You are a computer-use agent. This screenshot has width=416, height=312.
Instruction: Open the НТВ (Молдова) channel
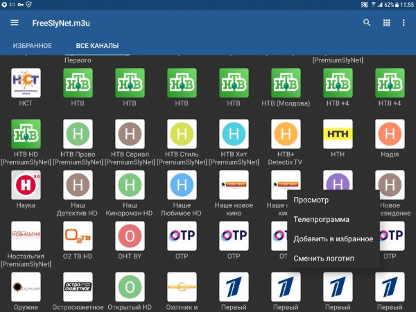tap(286, 83)
